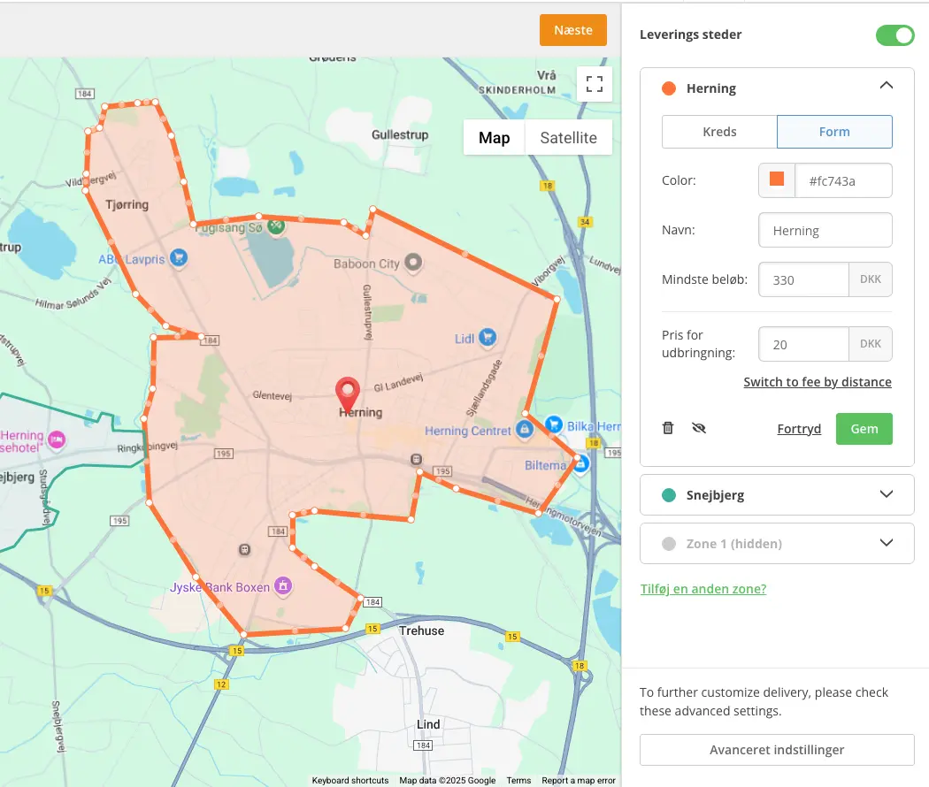Open Avanceret indstillinger
Image resolution: width=929 pixels, height=787 pixels.
coord(777,750)
